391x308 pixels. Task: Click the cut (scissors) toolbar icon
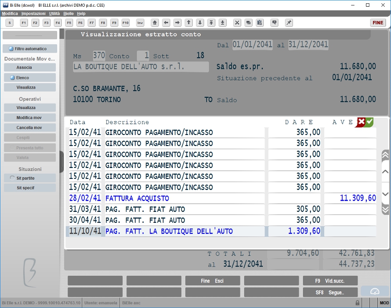coord(237,23)
